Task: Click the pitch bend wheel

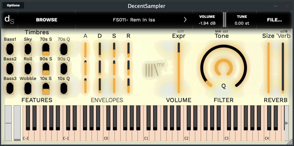Action: 8,123
